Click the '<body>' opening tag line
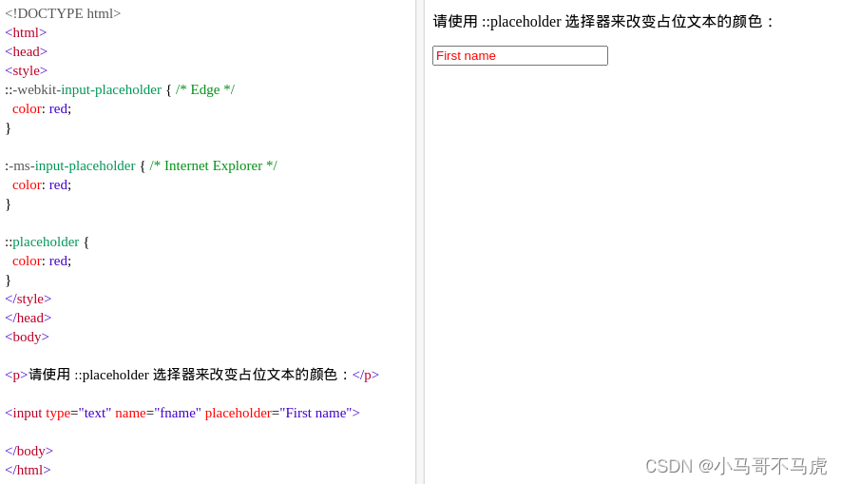 tap(27, 337)
